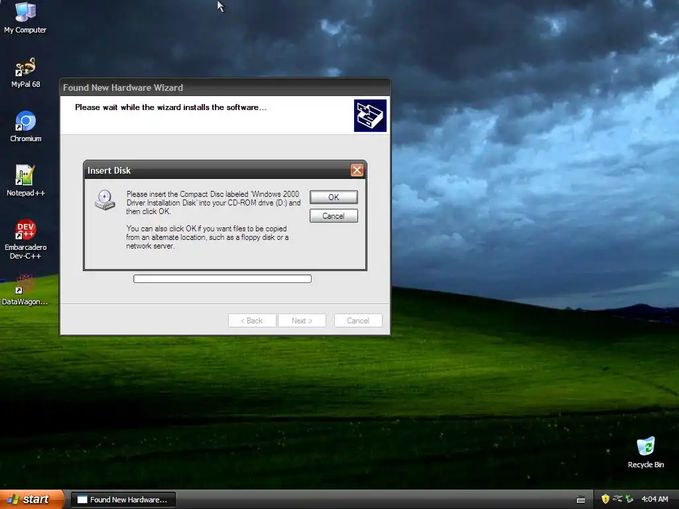Click the 'You can also click OK' paragraph
This screenshot has width=679, height=509.
(x=208, y=237)
